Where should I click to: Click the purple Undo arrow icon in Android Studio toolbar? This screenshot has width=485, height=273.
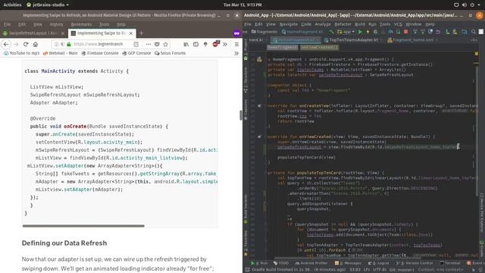pos(438,32)
